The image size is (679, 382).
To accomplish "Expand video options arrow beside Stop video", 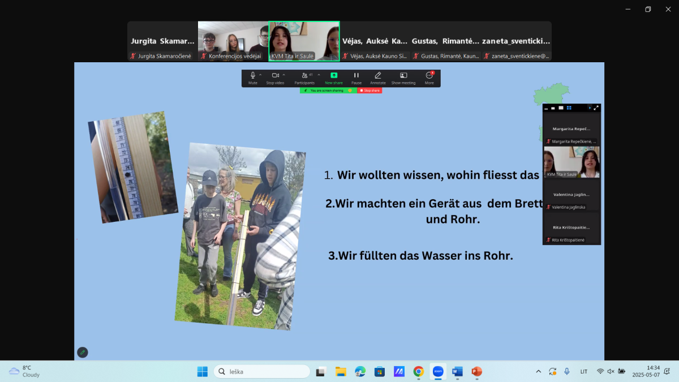I will pyautogui.click(x=283, y=75).
